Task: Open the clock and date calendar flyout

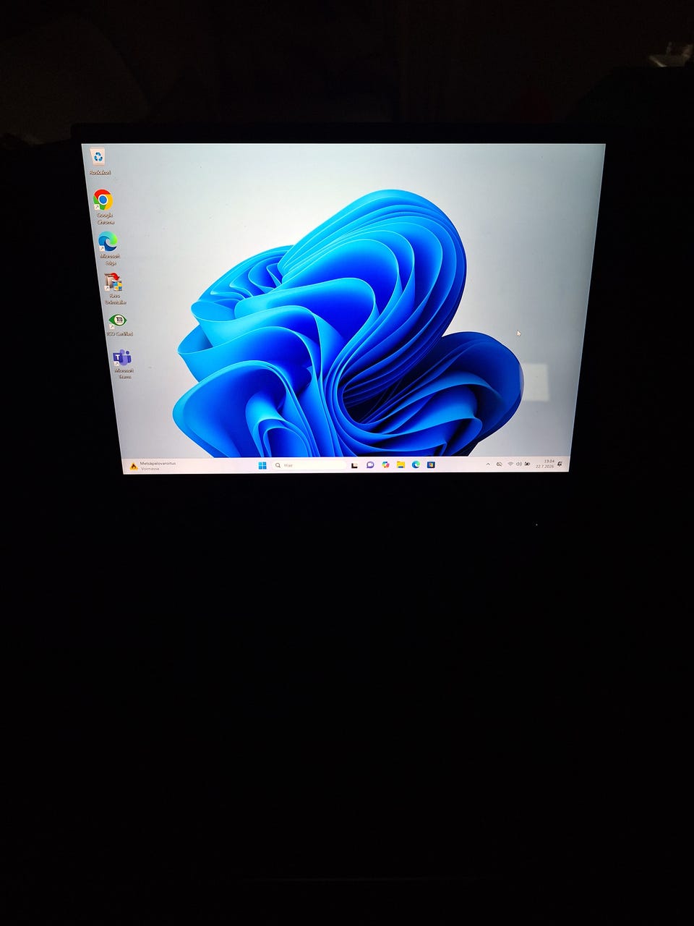Action: [x=549, y=463]
